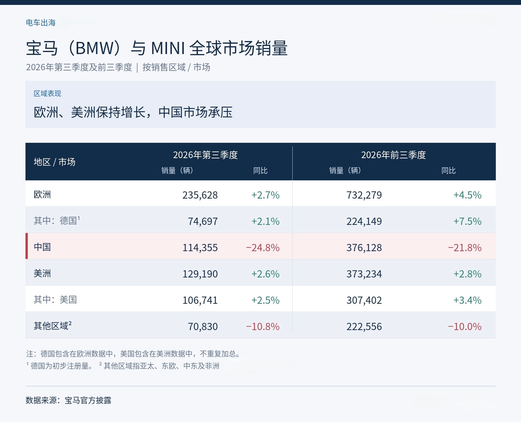Click Europe Q3 sales value 235,628
Screen dimensions: 521x422
pos(200,195)
